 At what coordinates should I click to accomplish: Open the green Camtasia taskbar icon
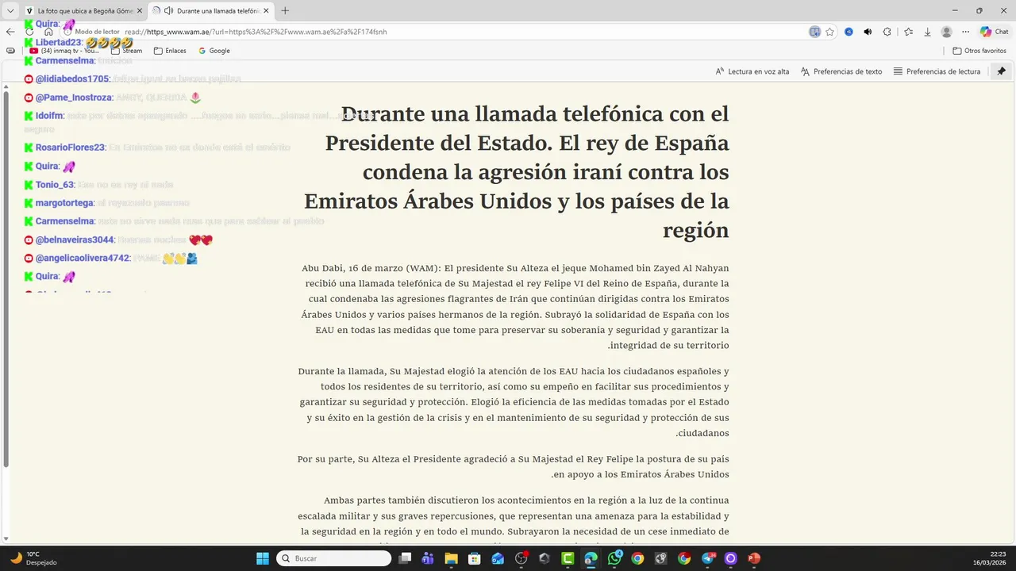tap(568, 558)
